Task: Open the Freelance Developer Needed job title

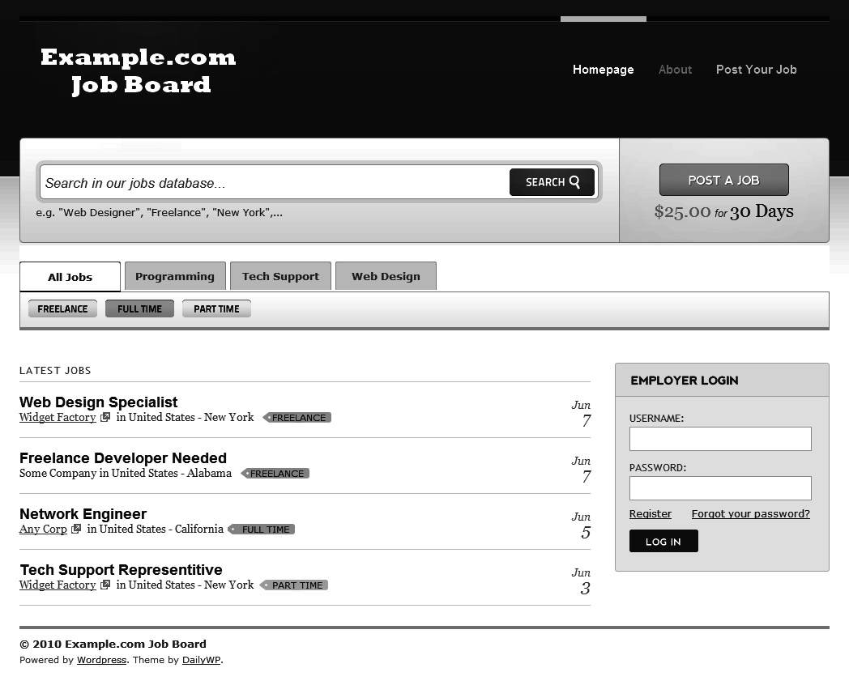Action: [123, 457]
